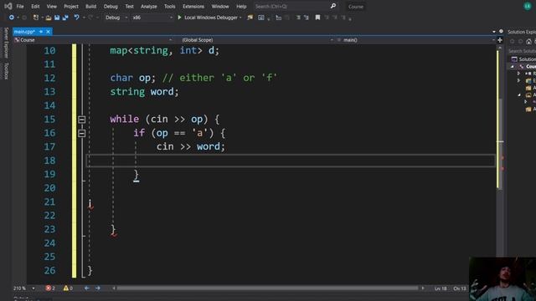Open the tab list dropdown arrow

[494, 32]
